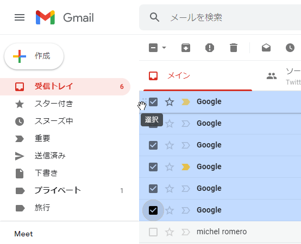Image resolution: width=301 pixels, height=244 pixels.
Task: Uncheck the first Google email checkbox
Action: pyautogui.click(x=153, y=102)
